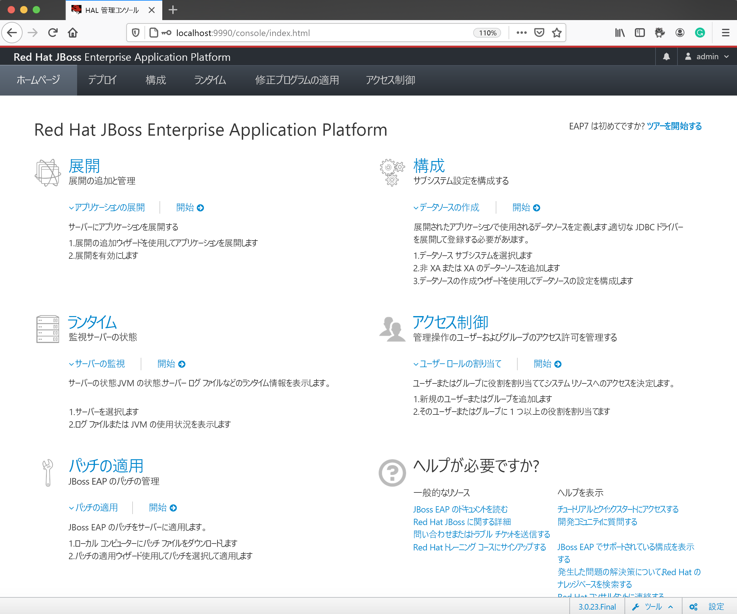Go to 修正プログラムの適用 tab
This screenshot has width=737, height=614.
[x=297, y=80]
